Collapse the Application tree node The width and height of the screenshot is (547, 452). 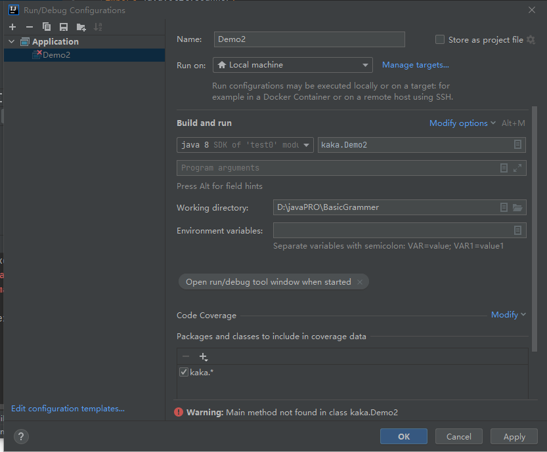click(x=11, y=42)
